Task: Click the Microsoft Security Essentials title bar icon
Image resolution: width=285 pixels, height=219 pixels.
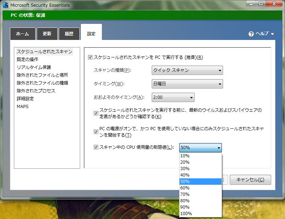Action: tap(6, 5)
